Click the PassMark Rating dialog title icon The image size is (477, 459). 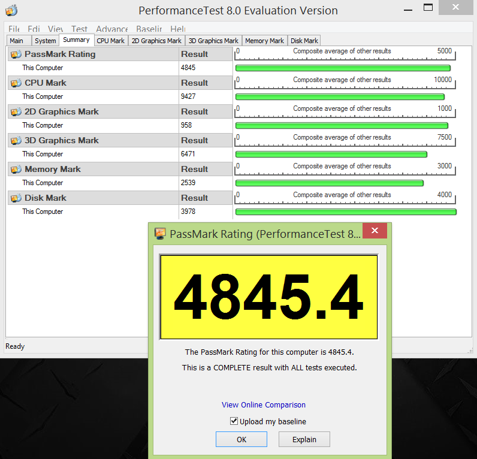click(x=160, y=234)
